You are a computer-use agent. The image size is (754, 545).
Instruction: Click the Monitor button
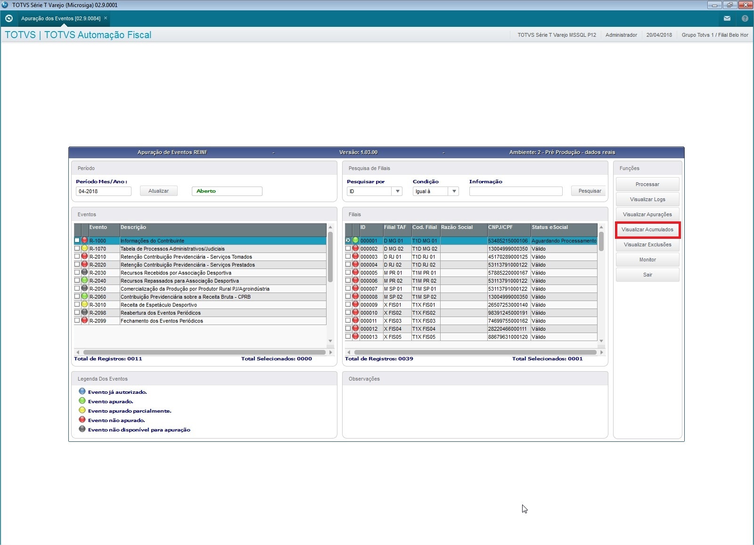click(x=647, y=260)
